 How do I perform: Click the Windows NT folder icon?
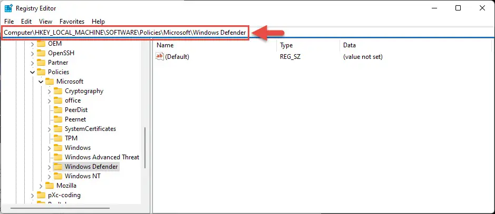pos(58,176)
